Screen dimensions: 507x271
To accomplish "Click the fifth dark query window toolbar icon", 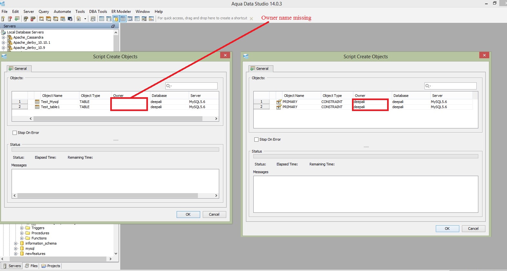I will tap(70, 19).
